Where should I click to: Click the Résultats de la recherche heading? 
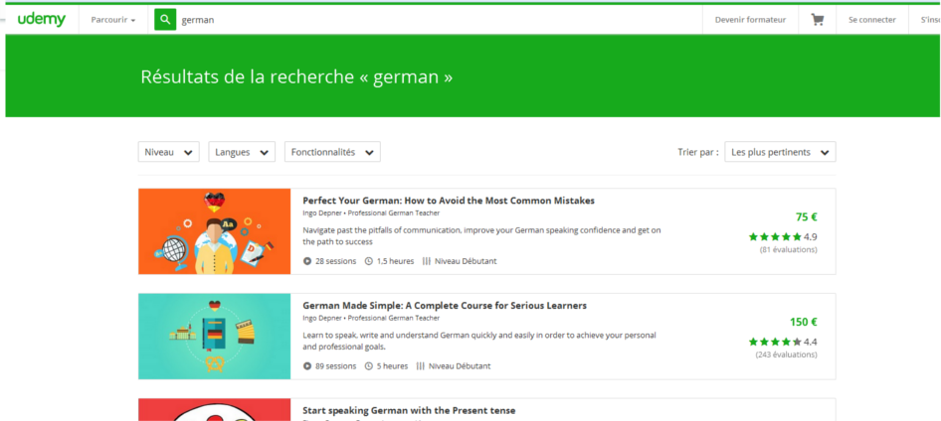click(x=296, y=76)
